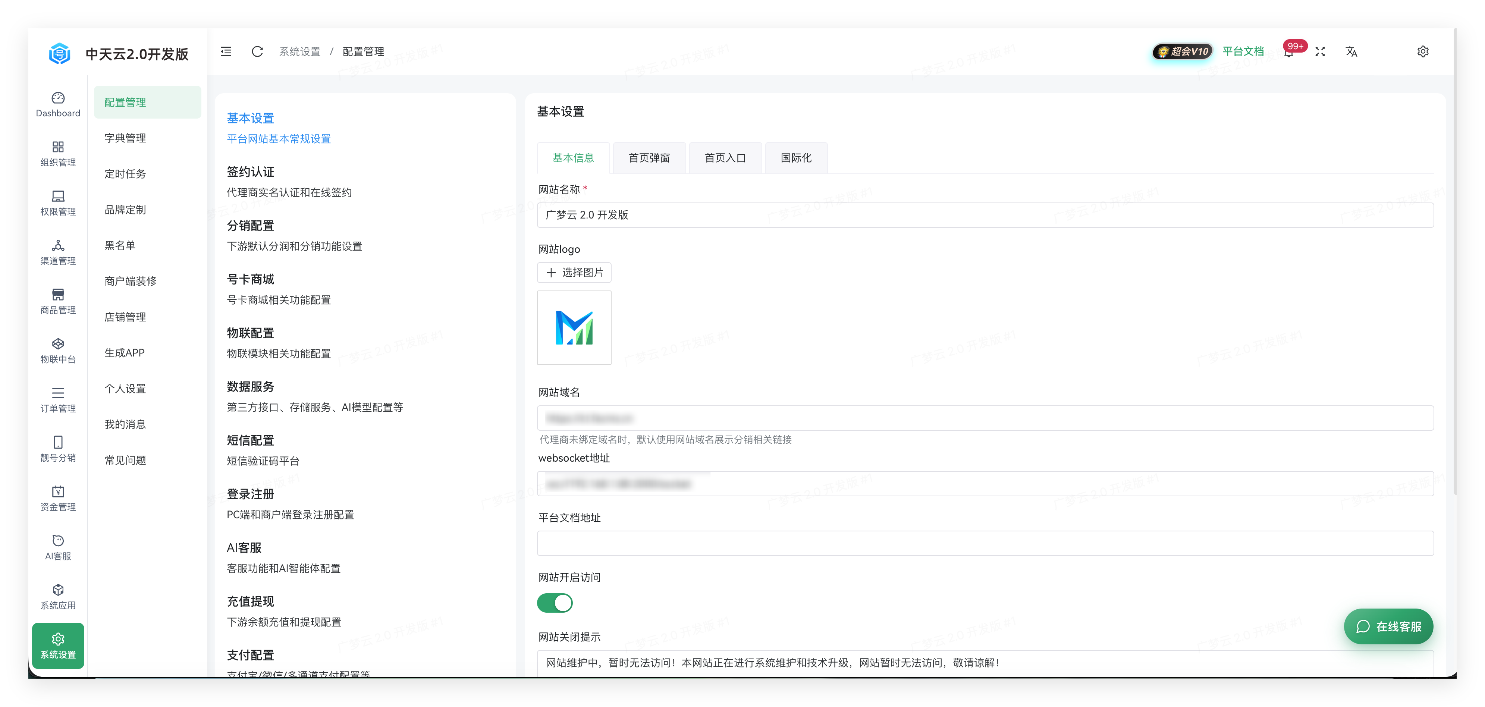
Task: Open the 登录注册 config category
Action: point(365,504)
